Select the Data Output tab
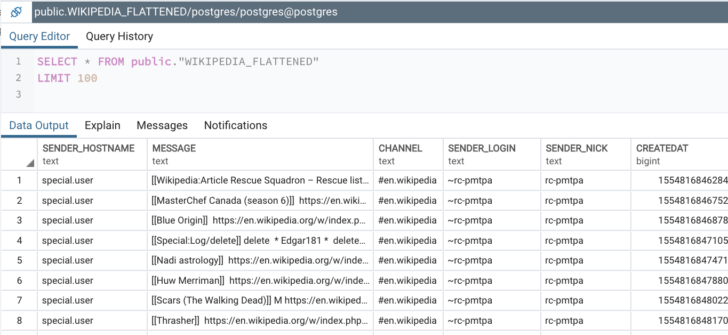This screenshot has height=335, width=728. 39,125
